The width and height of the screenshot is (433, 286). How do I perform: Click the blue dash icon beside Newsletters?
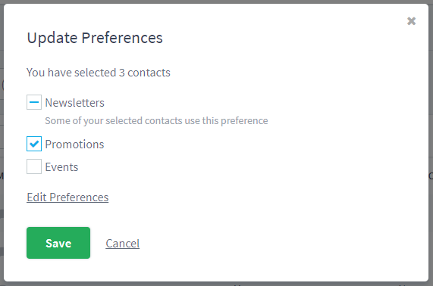pyautogui.click(x=34, y=102)
